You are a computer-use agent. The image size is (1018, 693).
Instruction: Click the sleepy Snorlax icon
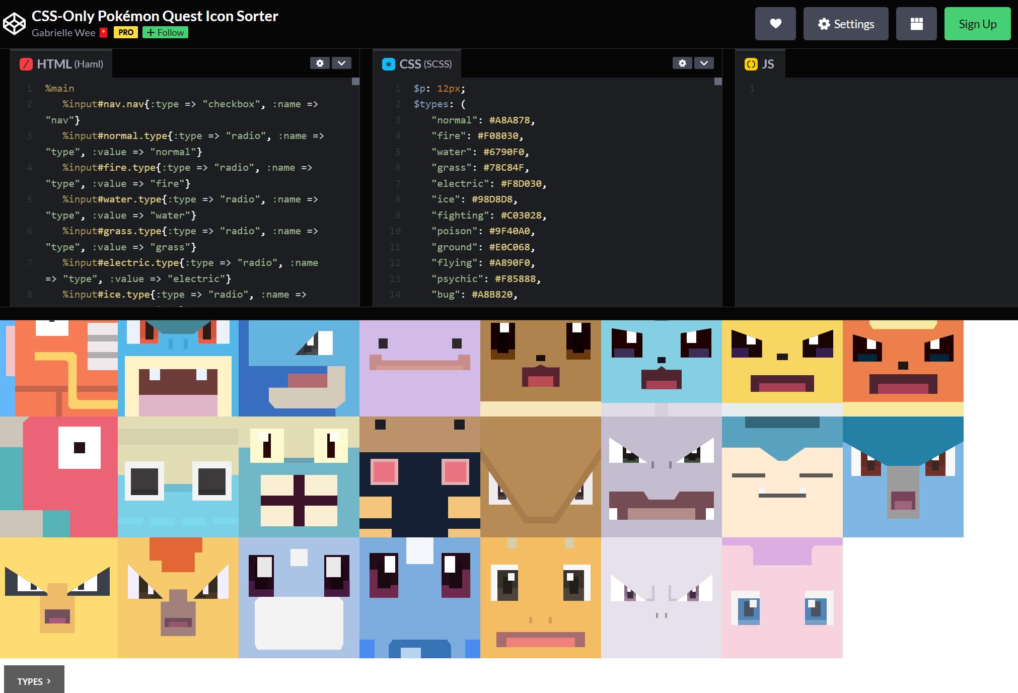[782, 477]
